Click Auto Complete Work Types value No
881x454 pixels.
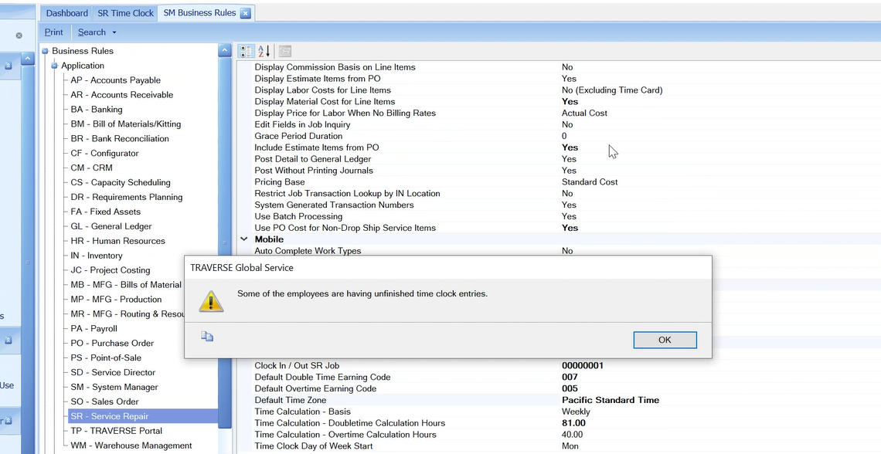[x=567, y=251]
